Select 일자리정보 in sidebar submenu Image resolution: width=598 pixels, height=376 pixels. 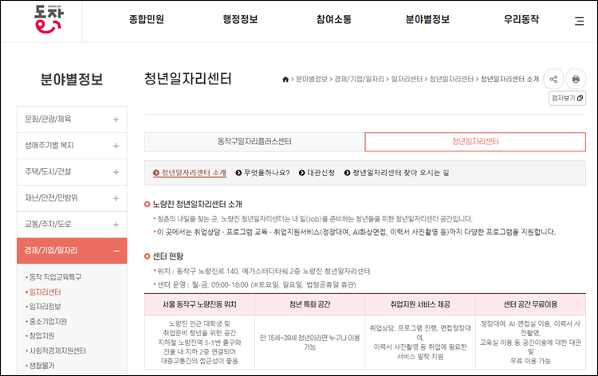pyautogui.click(x=45, y=307)
